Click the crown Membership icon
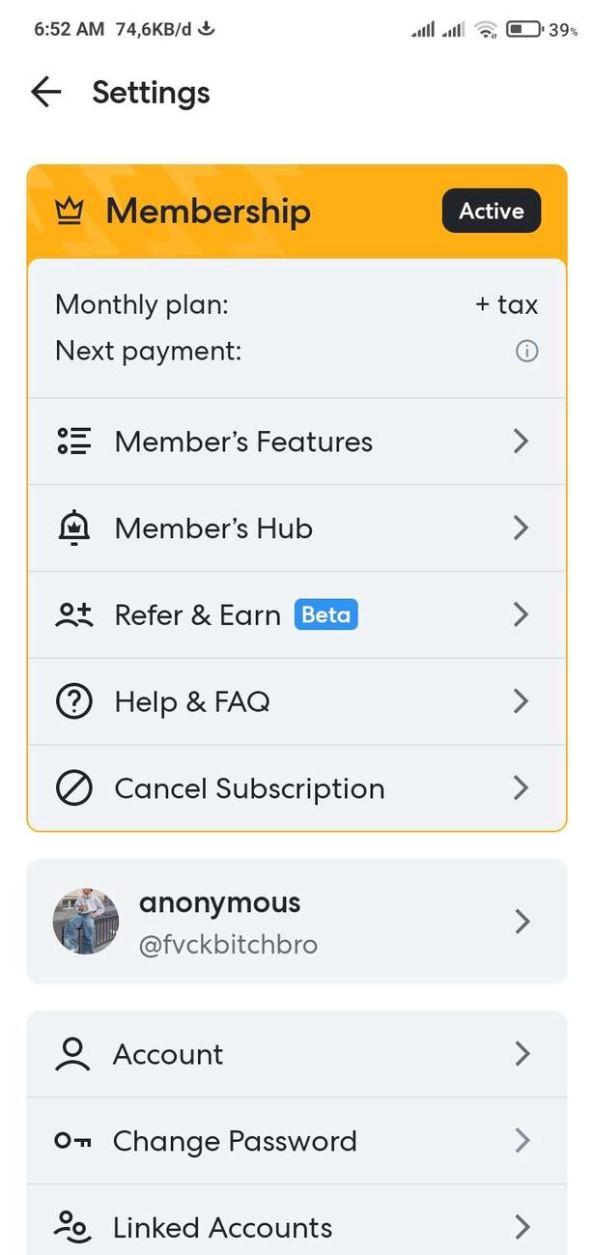The image size is (594, 1255). tap(71, 210)
